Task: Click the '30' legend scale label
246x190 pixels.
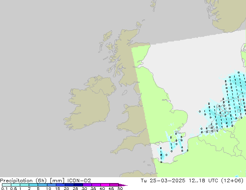Action: pos(84,188)
